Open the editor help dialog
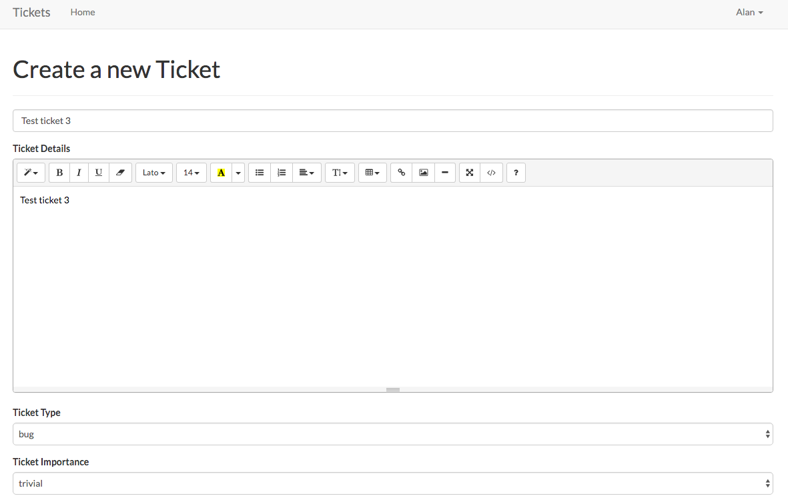The image size is (788, 502). (x=516, y=173)
